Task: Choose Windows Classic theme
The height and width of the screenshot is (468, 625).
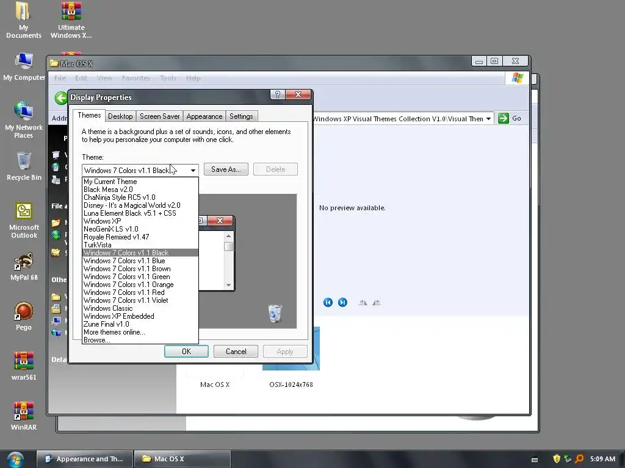Action: tap(140, 308)
